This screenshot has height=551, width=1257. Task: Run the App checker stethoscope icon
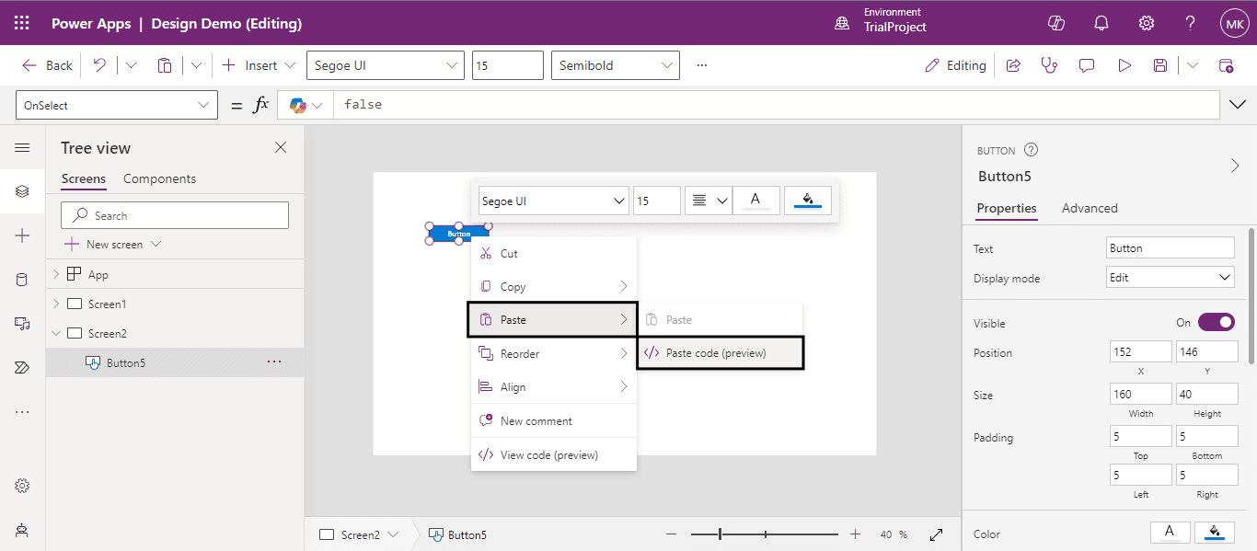coord(1049,65)
